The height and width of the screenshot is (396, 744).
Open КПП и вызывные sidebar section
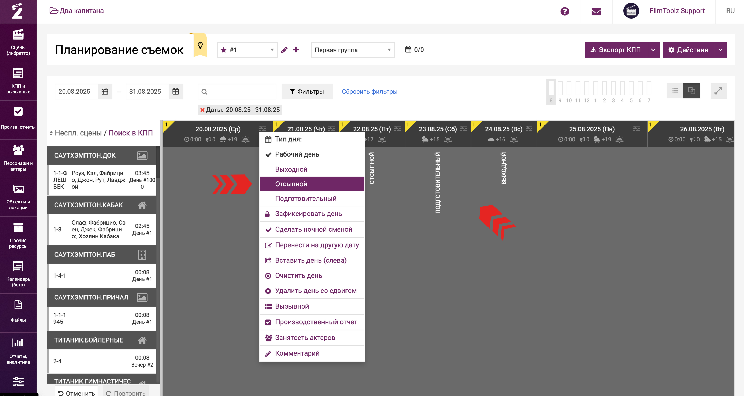[x=18, y=81]
